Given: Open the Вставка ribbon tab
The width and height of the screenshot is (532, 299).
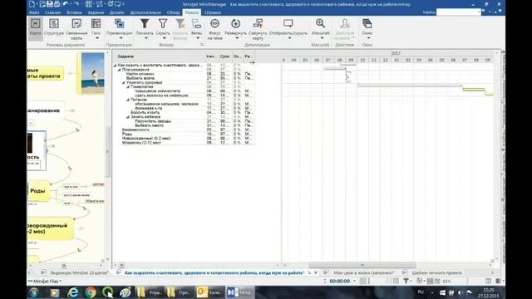Looking at the screenshot, I should tap(74, 12).
